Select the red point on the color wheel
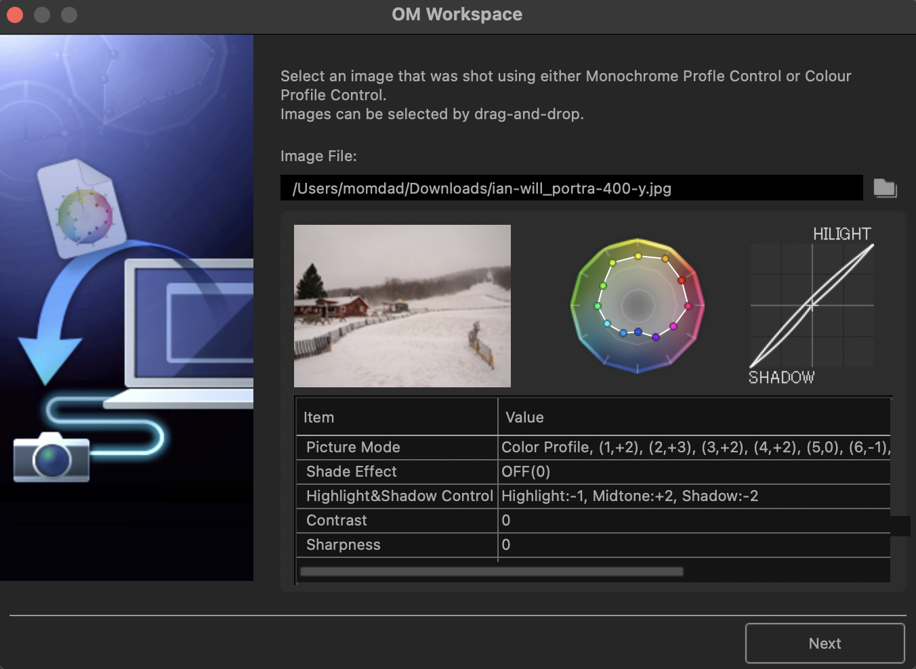 point(682,280)
